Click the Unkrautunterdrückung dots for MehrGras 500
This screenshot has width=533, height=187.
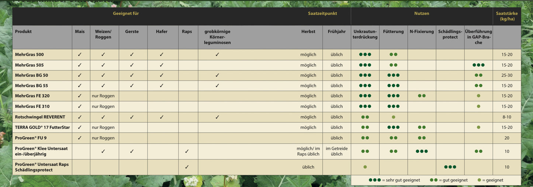tap(365, 54)
